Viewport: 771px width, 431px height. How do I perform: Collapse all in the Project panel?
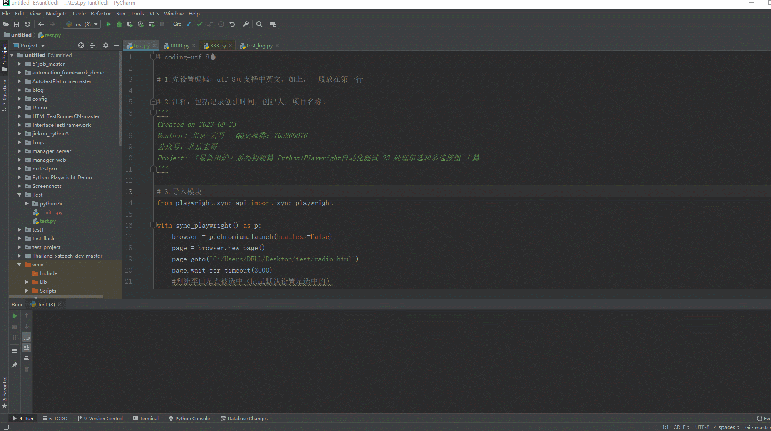coord(92,45)
